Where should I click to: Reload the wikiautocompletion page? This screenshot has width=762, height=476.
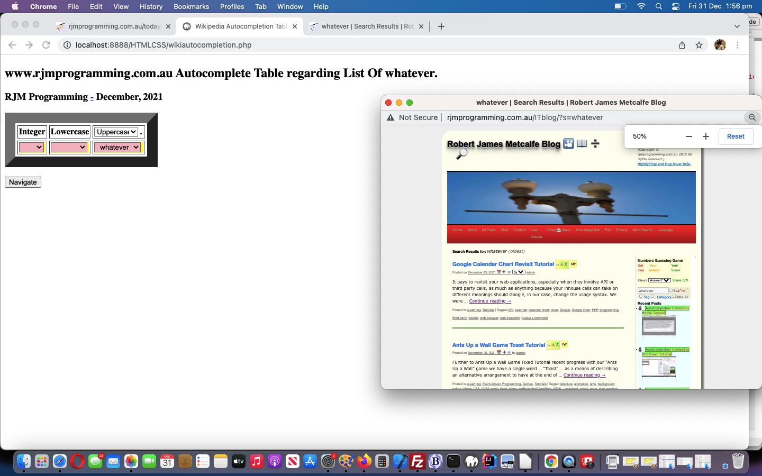coord(46,45)
